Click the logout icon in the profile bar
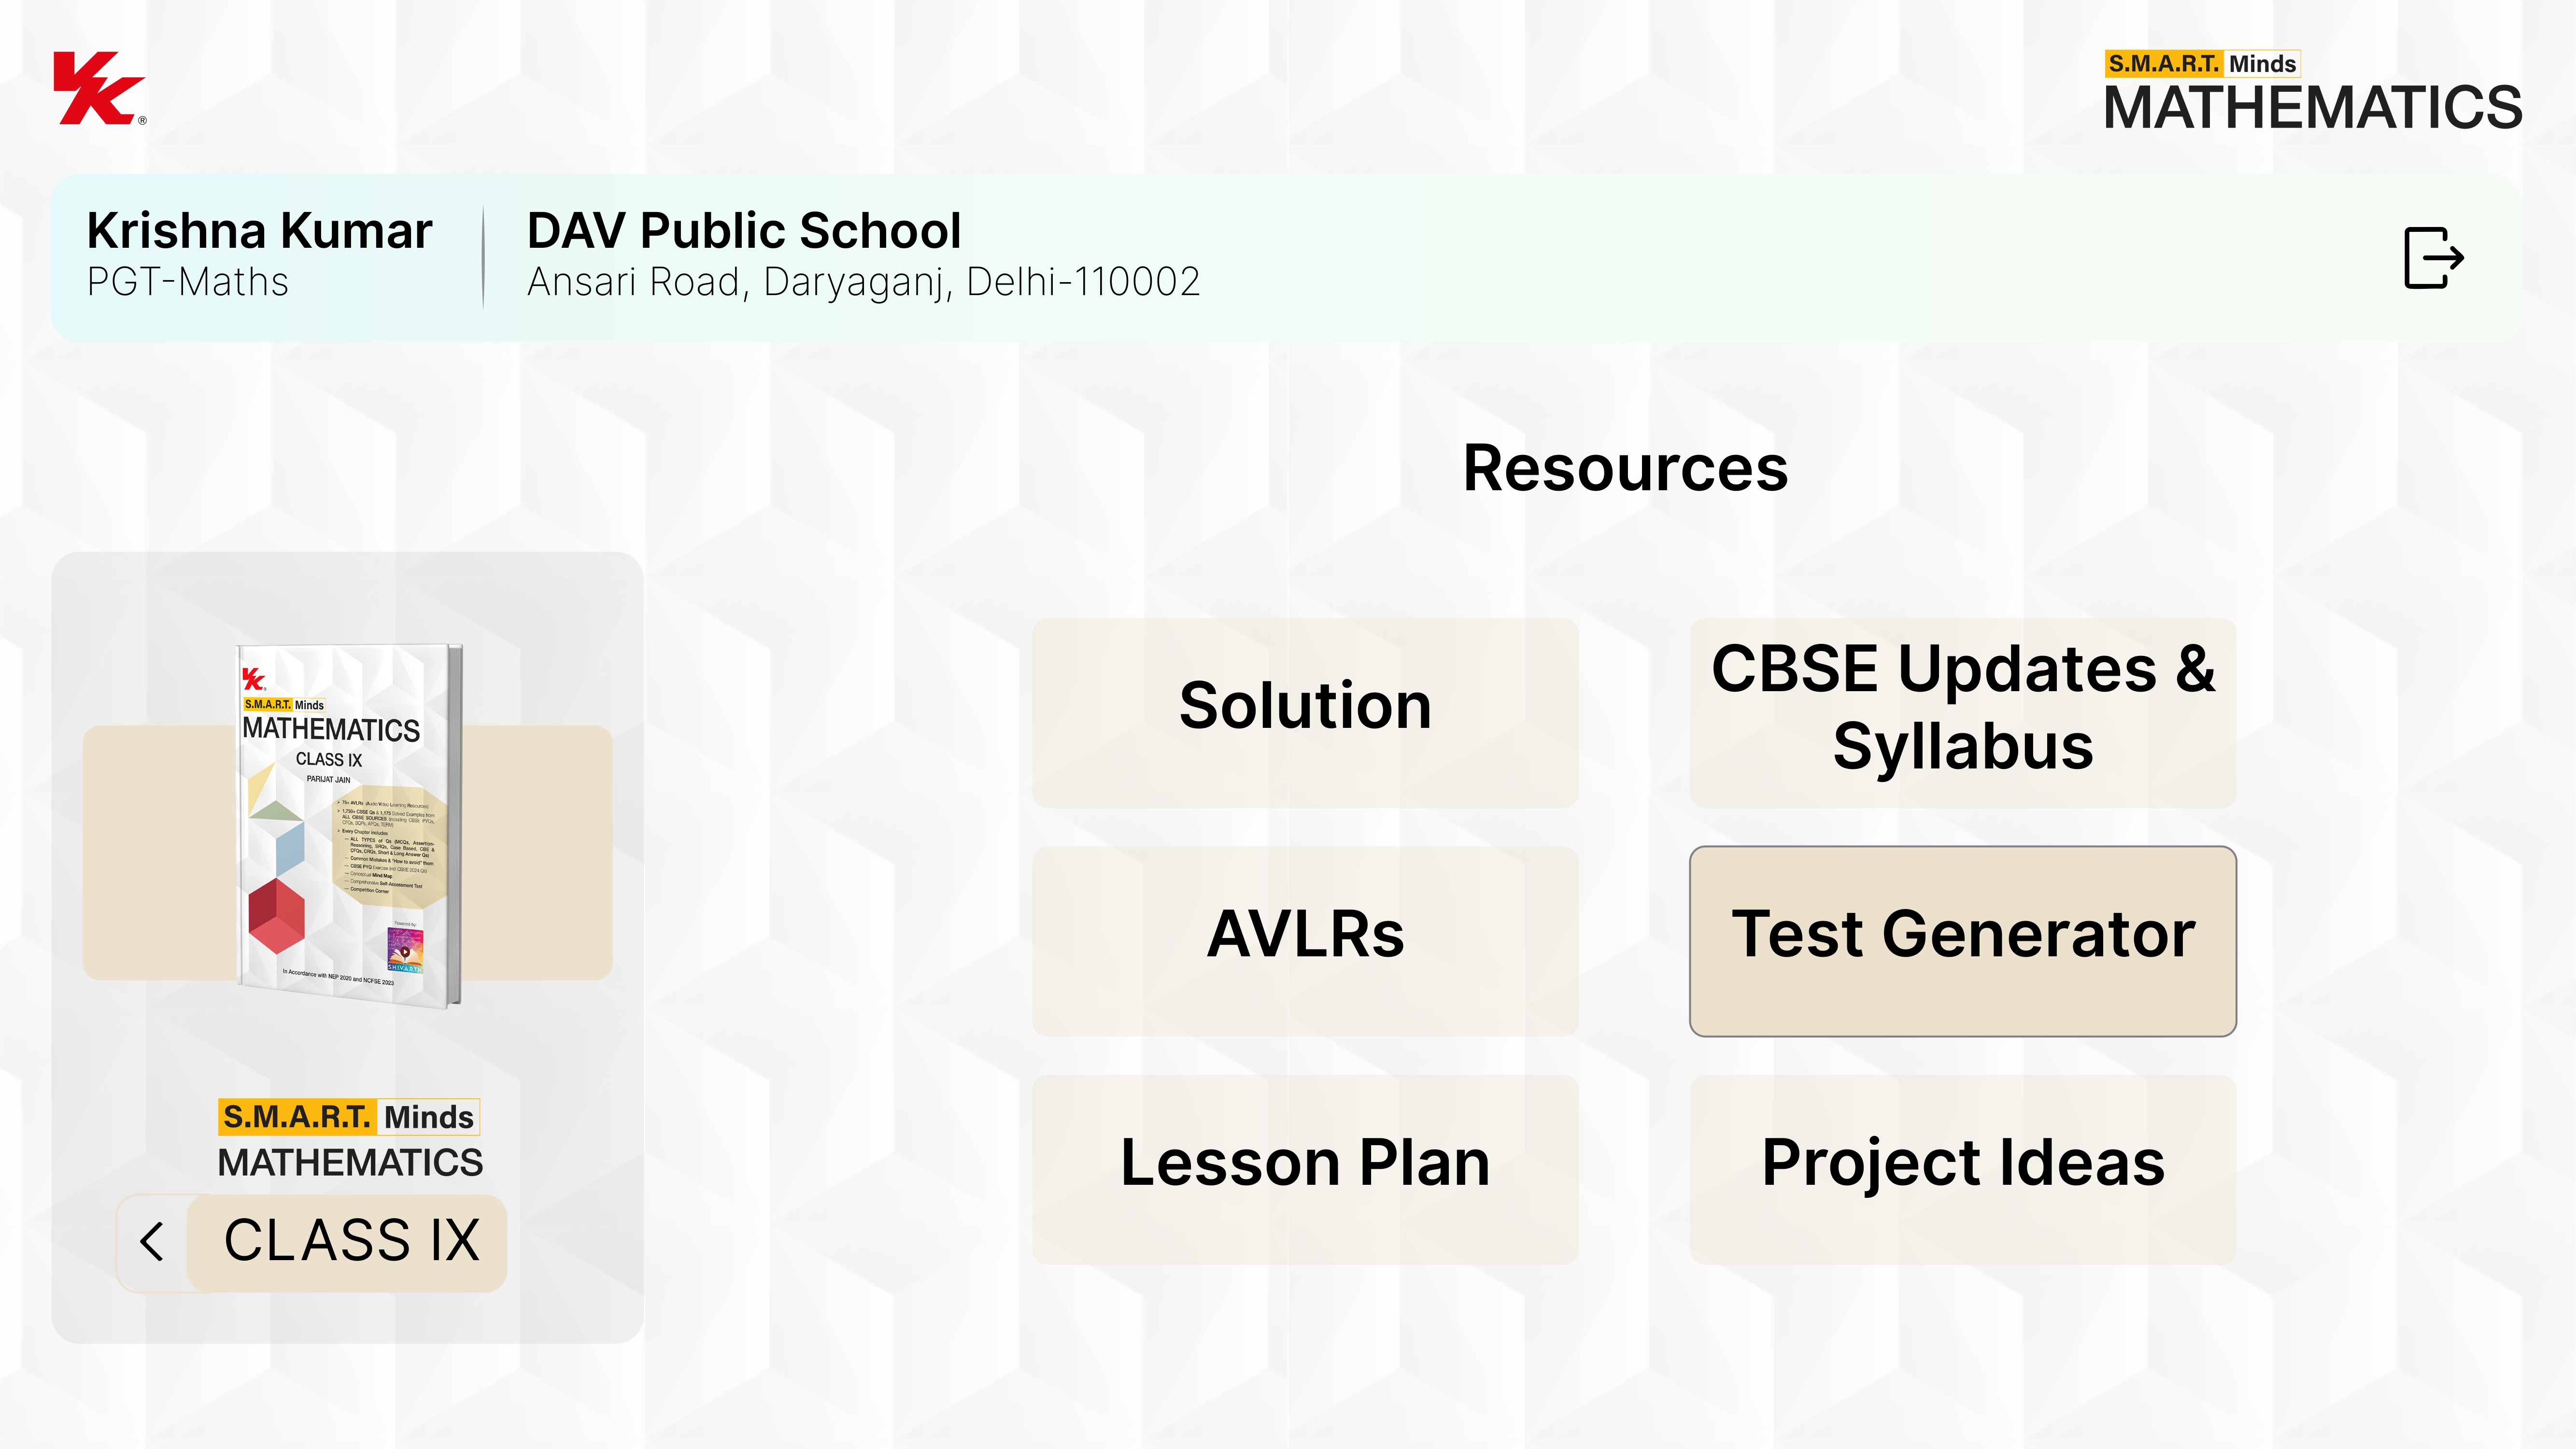The width and height of the screenshot is (2576, 1449). 2432,258
